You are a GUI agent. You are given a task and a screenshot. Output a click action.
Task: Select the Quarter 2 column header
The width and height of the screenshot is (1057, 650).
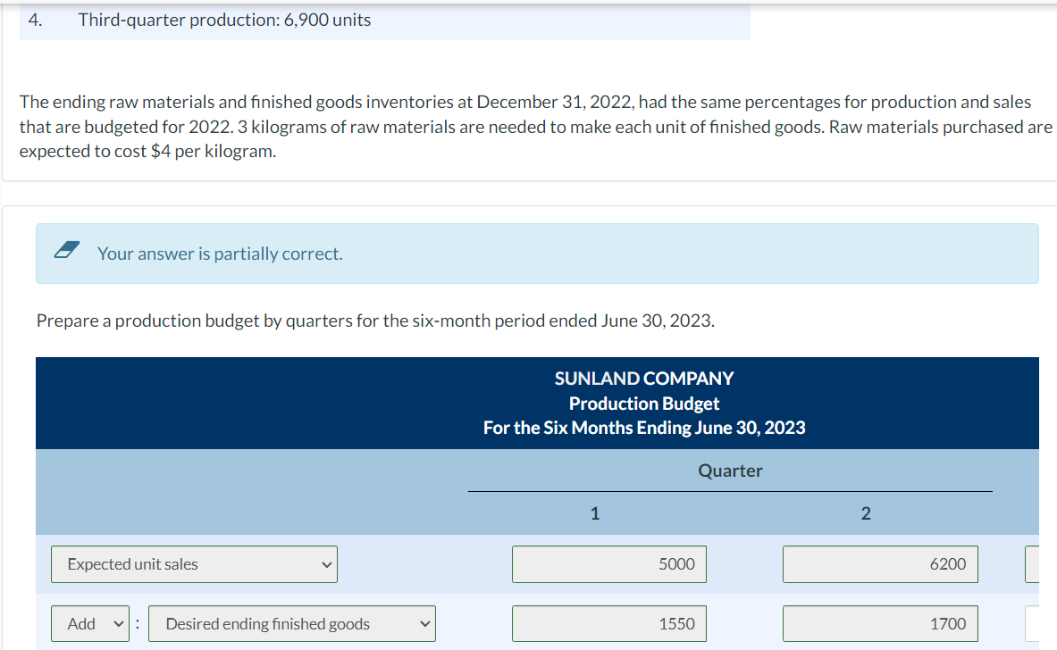click(865, 512)
